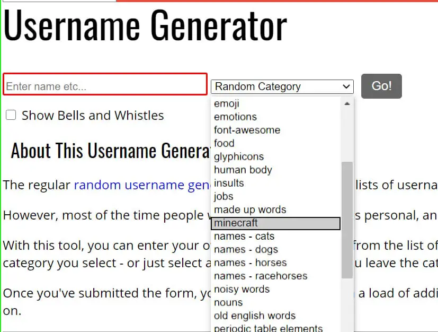Select 'made up words' option
The height and width of the screenshot is (332, 438).
pos(276,209)
